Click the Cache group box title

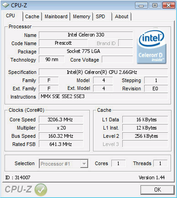(x=104, y=110)
